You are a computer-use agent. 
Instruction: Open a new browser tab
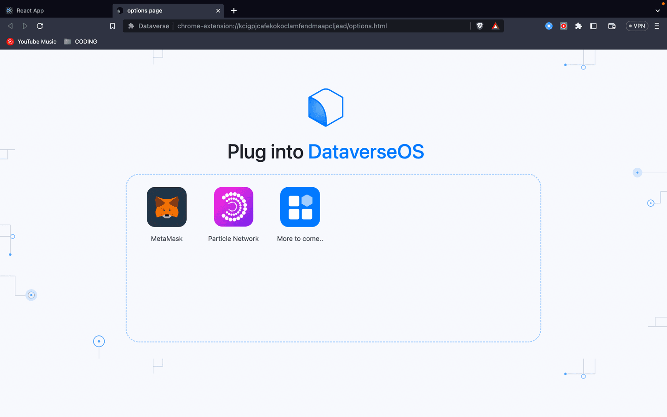tap(234, 11)
